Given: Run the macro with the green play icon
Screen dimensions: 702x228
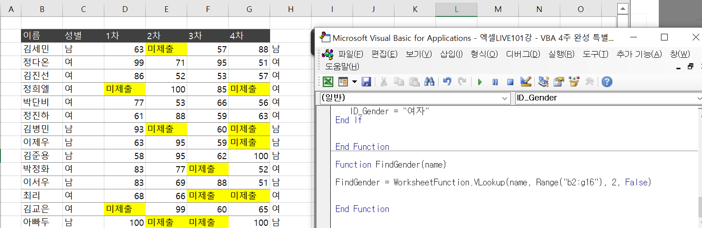Looking at the screenshot, I should [x=480, y=82].
